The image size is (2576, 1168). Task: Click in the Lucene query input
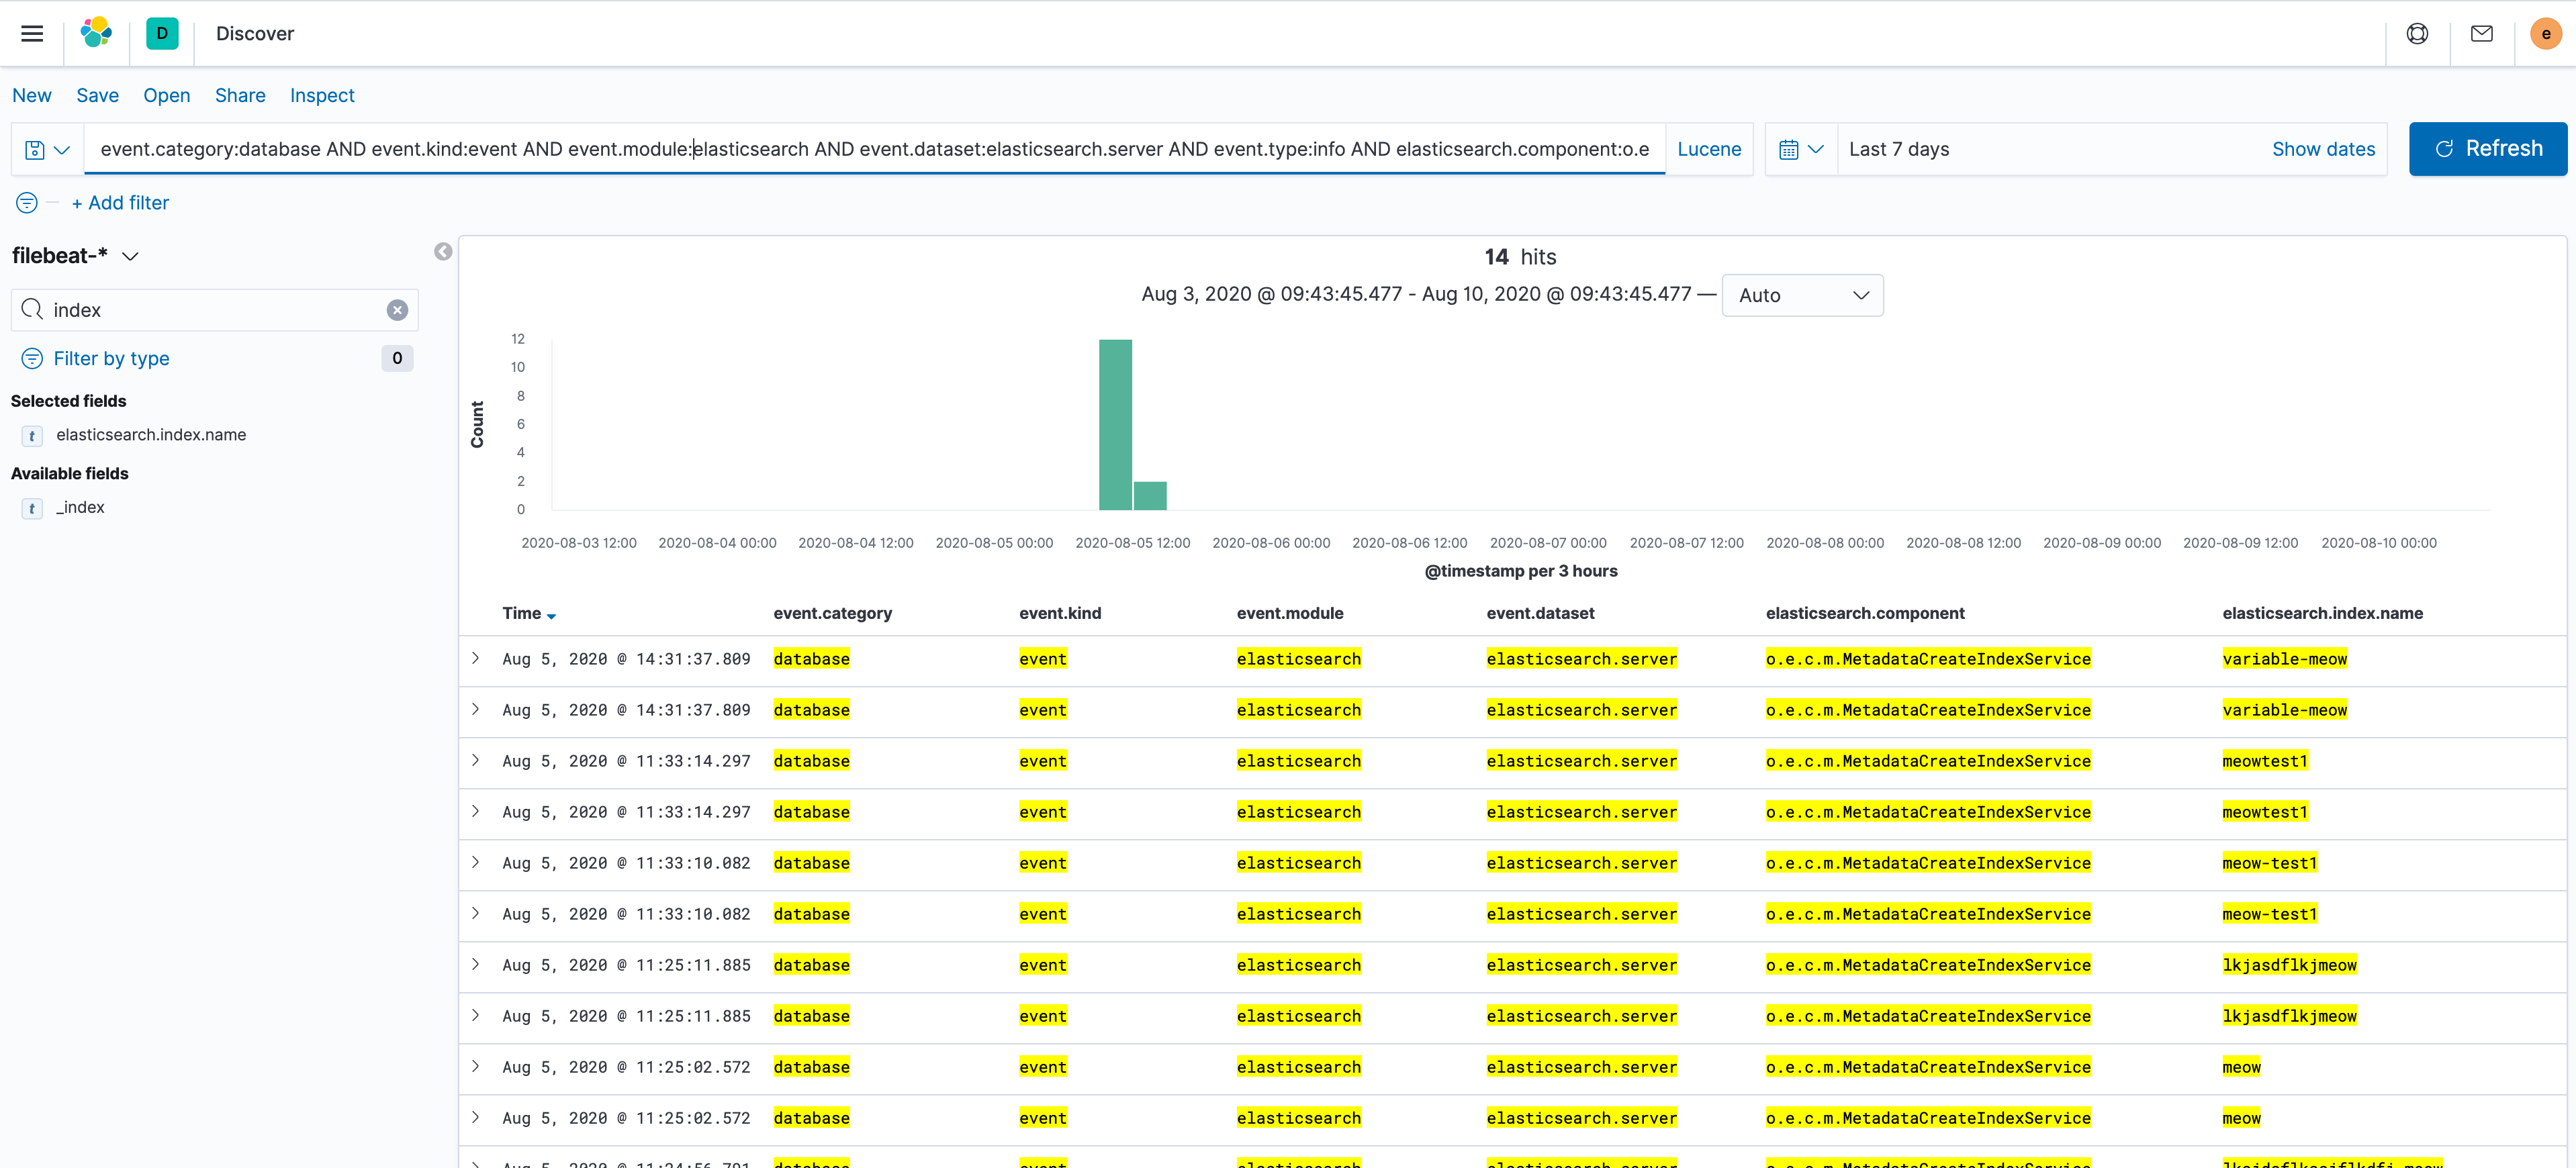tap(874, 149)
